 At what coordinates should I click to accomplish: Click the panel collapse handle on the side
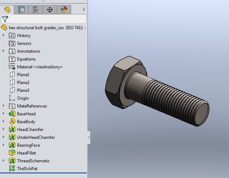pos(89,137)
